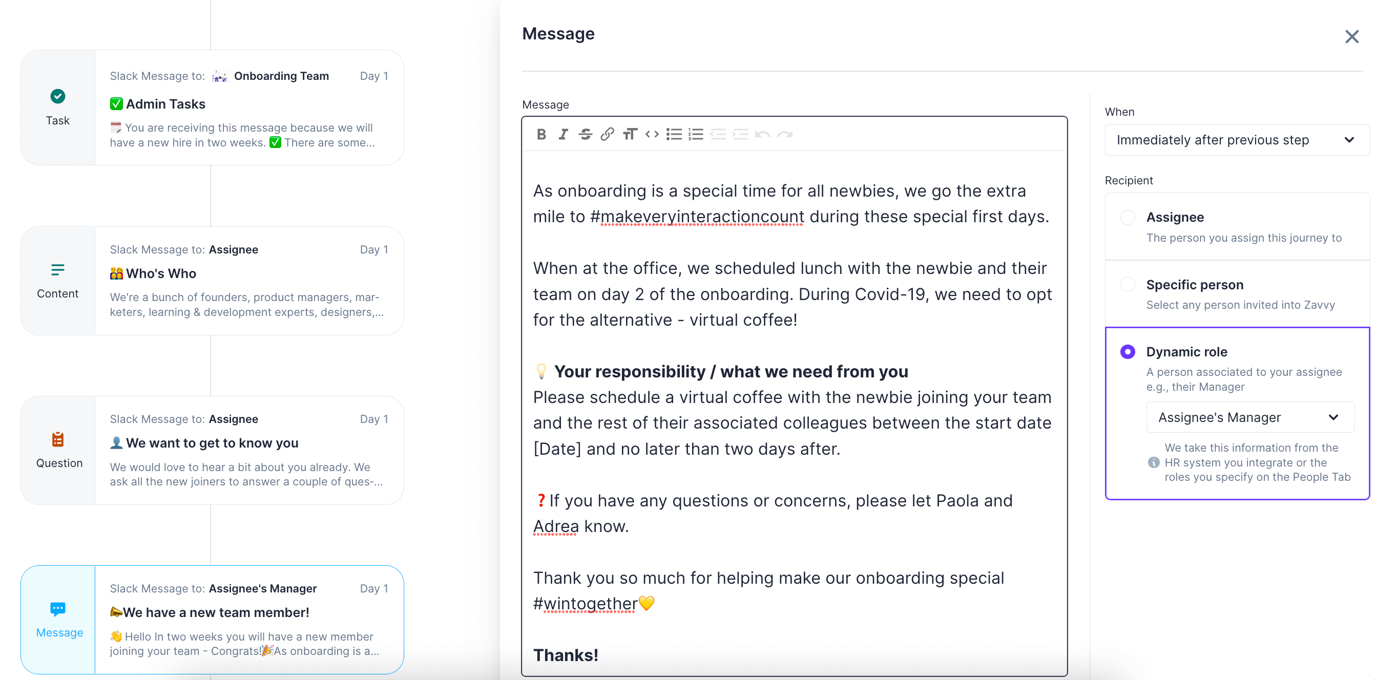Click the info icon beside the HR system note
The width and height of the screenshot is (1376, 680).
tap(1153, 462)
